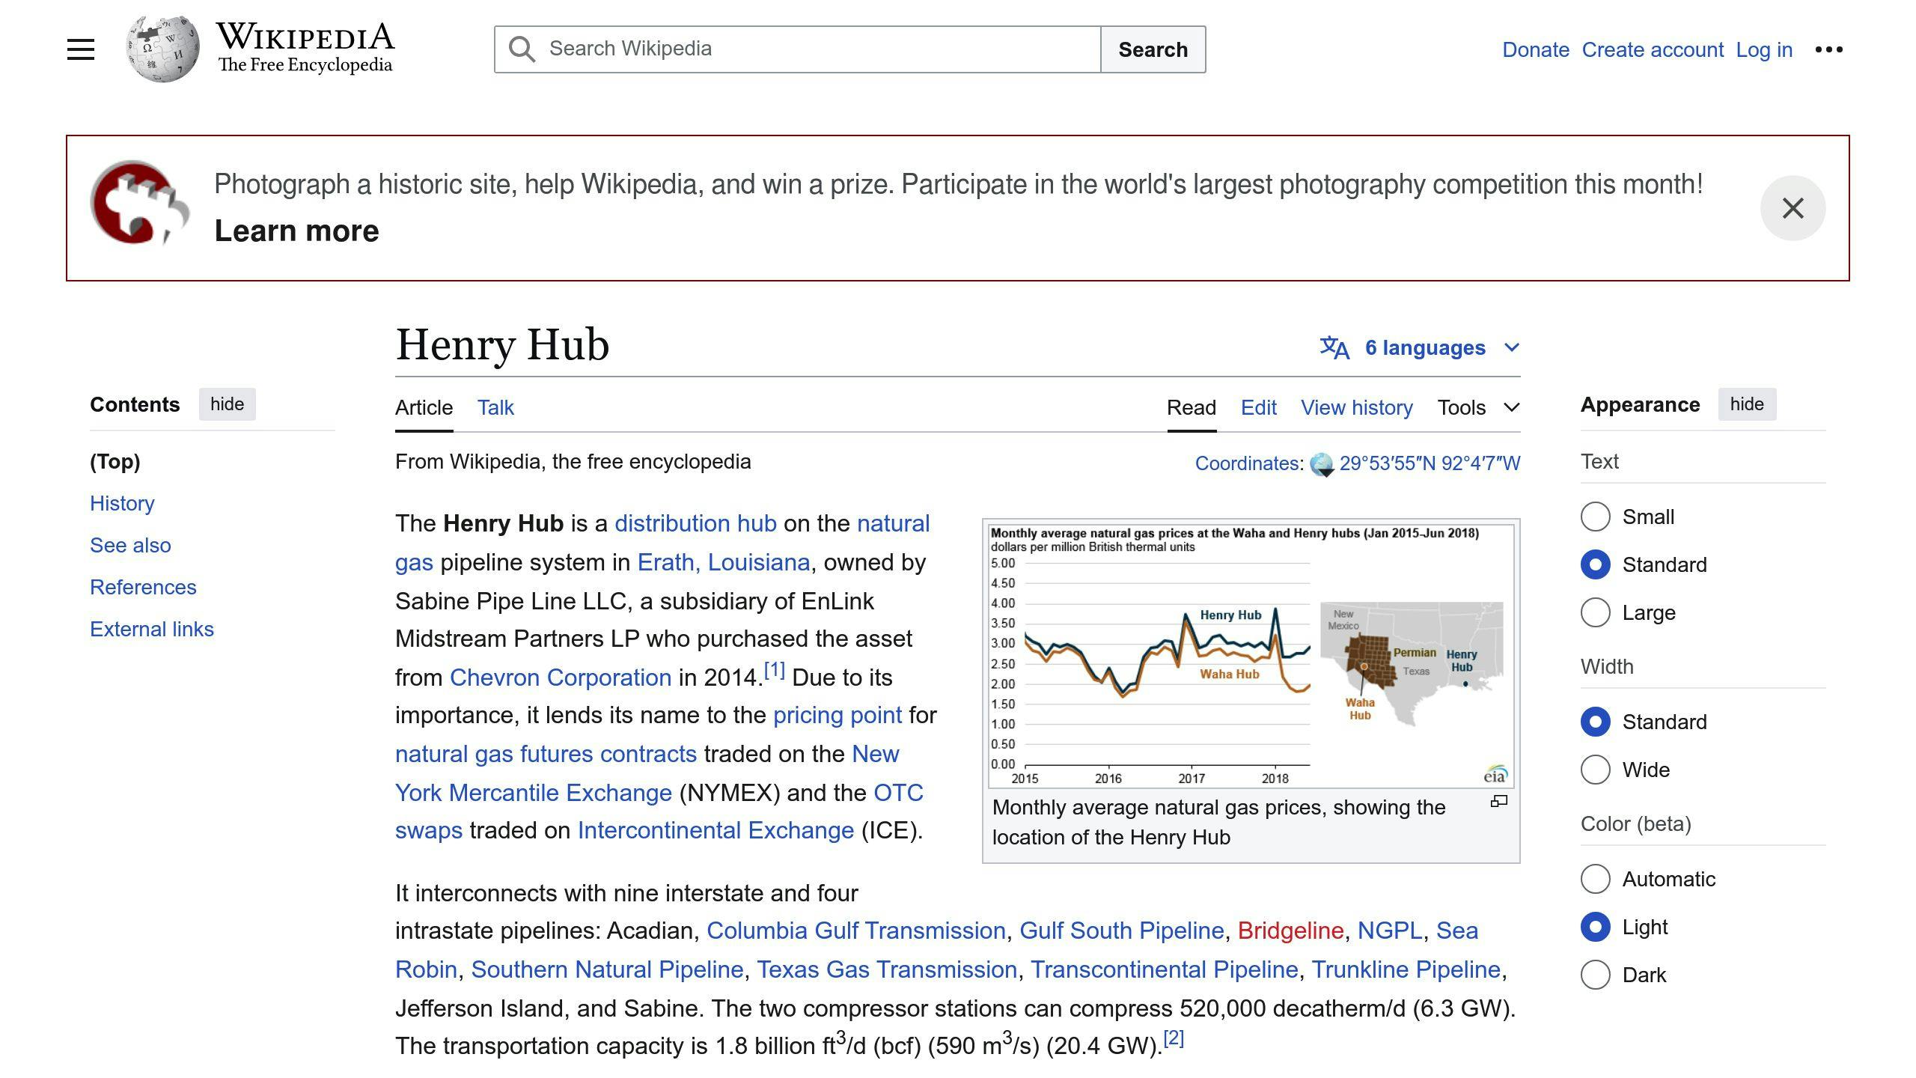The image size is (1916, 1078).
Task: Jump to (Top) in contents
Action: pyautogui.click(x=115, y=461)
